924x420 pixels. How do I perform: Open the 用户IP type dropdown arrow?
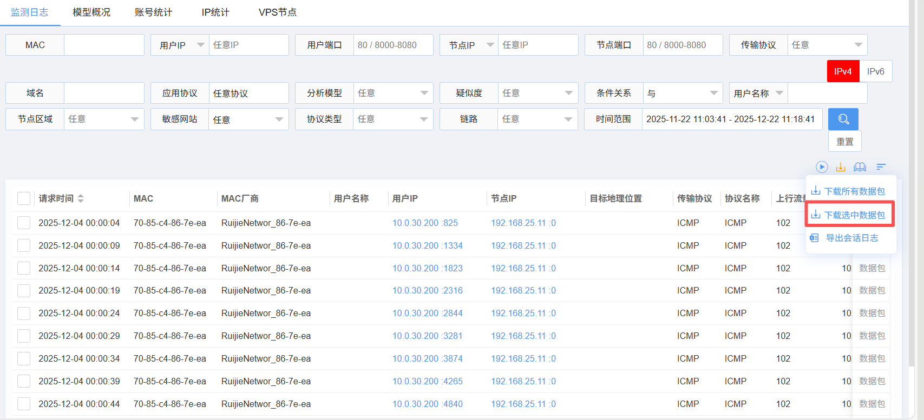(x=200, y=45)
